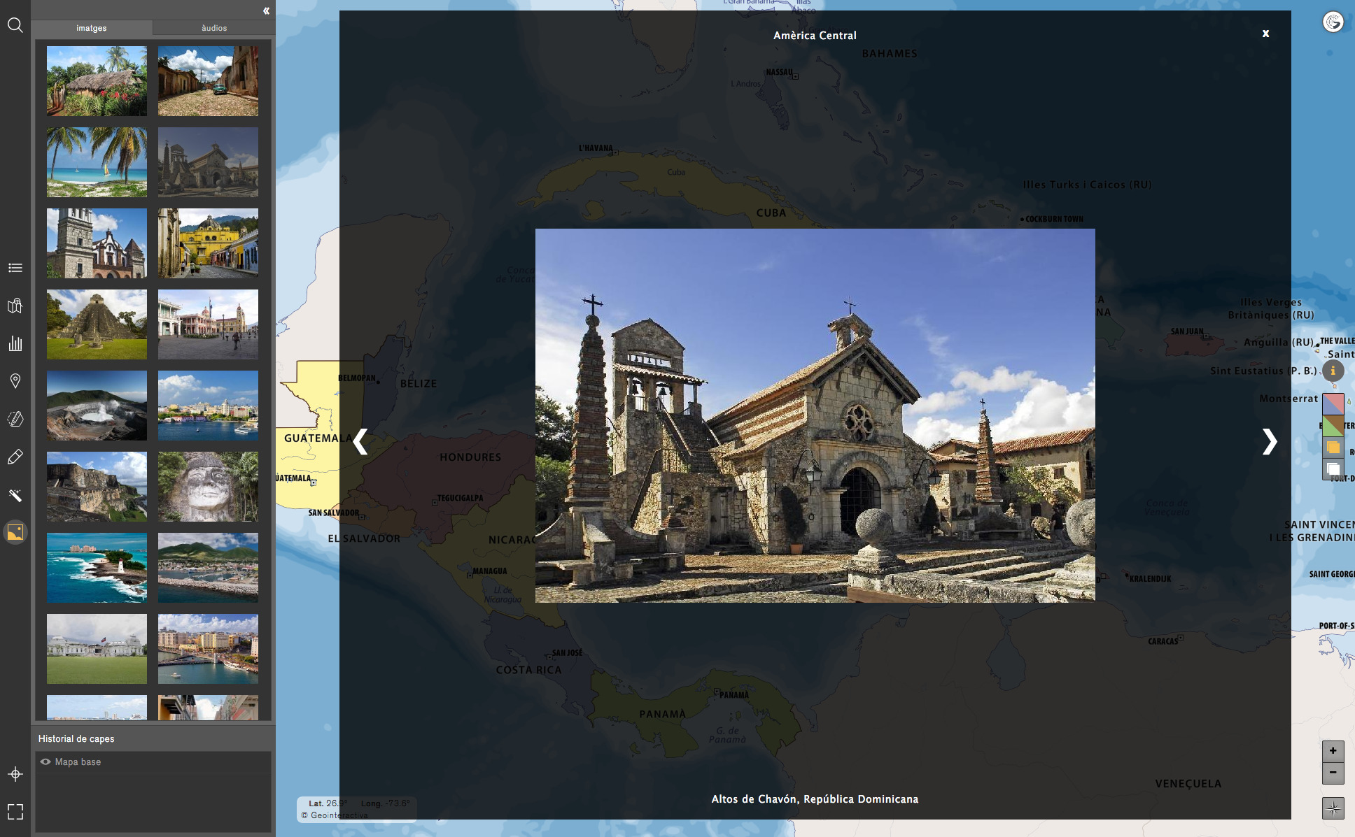Open the bar chart statistics icon

click(x=15, y=343)
